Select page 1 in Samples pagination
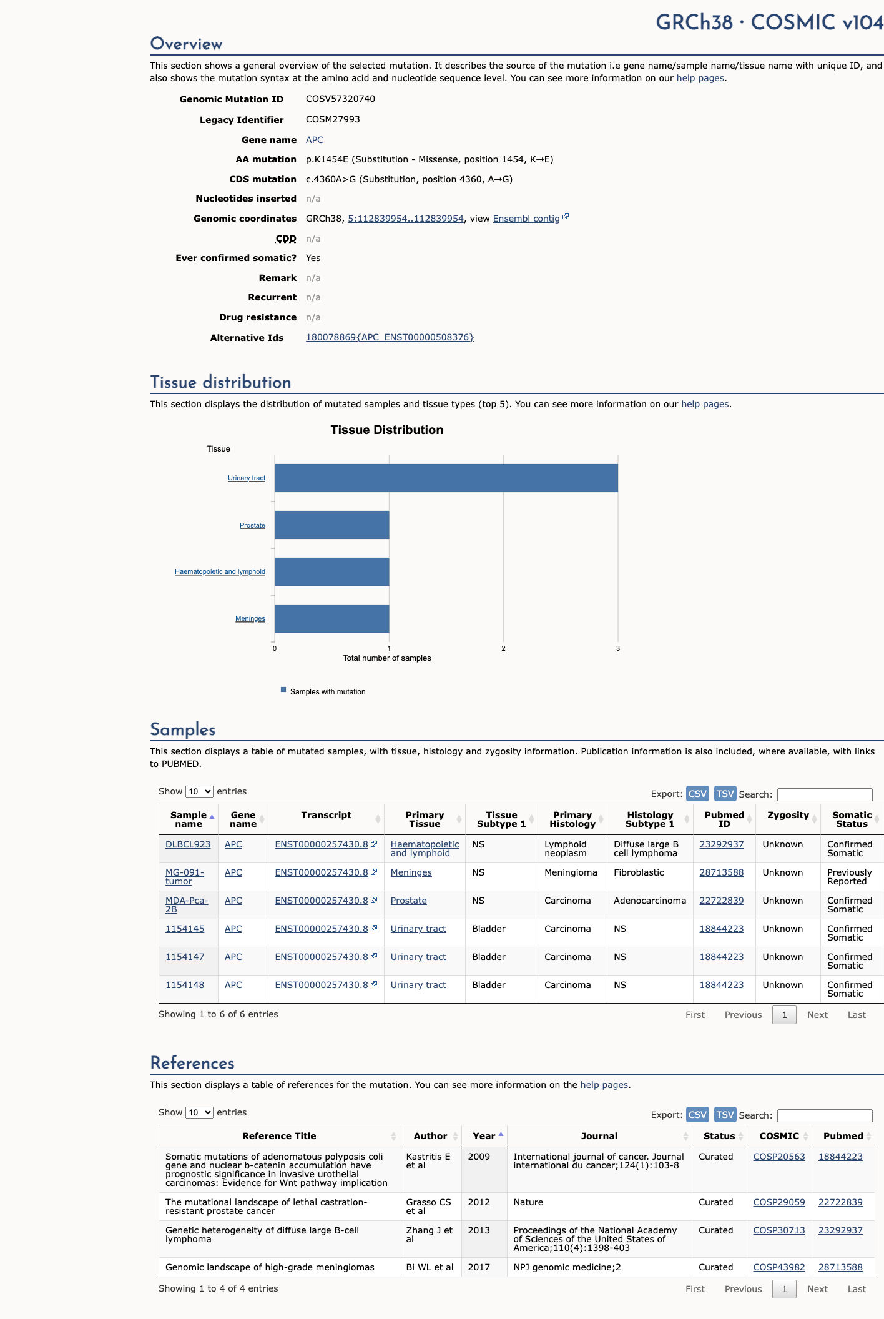 pyautogui.click(x=784, y=1015)
